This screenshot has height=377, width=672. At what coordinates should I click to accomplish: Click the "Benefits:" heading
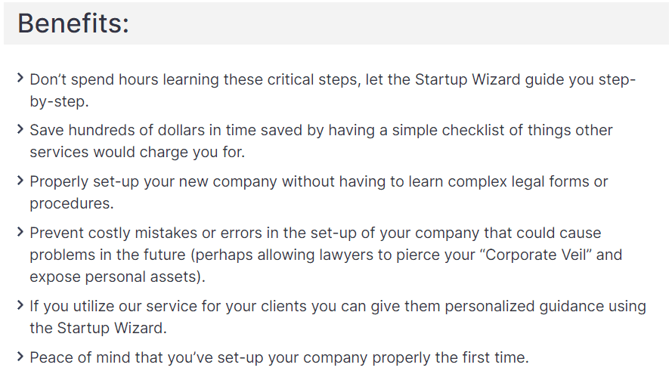(73, 23)
